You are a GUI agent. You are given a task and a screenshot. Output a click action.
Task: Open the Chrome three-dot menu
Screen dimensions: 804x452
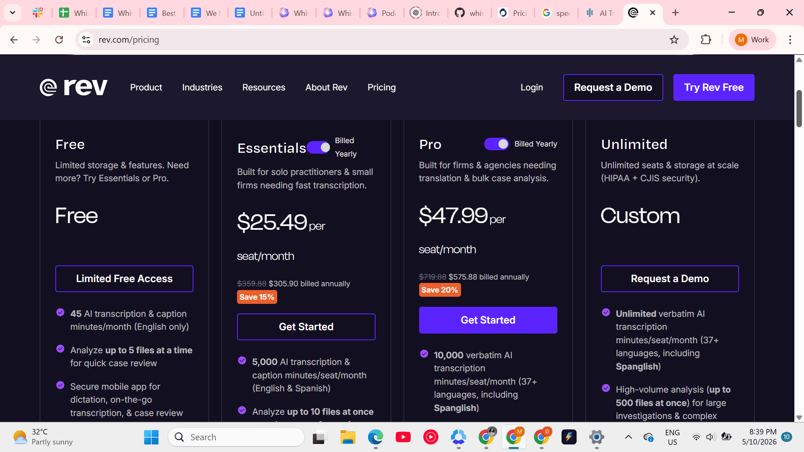pyautogui.click(x=790, y=40)
